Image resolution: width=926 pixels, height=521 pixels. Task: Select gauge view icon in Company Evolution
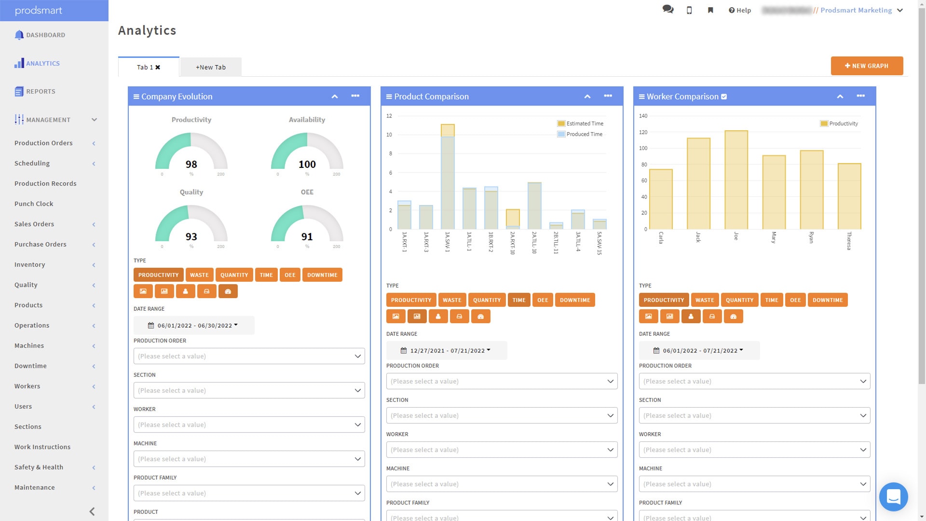(228, 291)
